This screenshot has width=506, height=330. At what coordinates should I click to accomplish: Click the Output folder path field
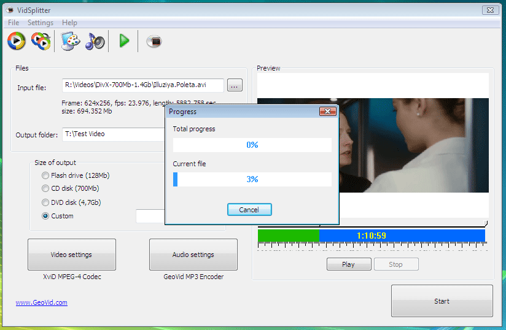pyautogui.click(x=114, y=134)
